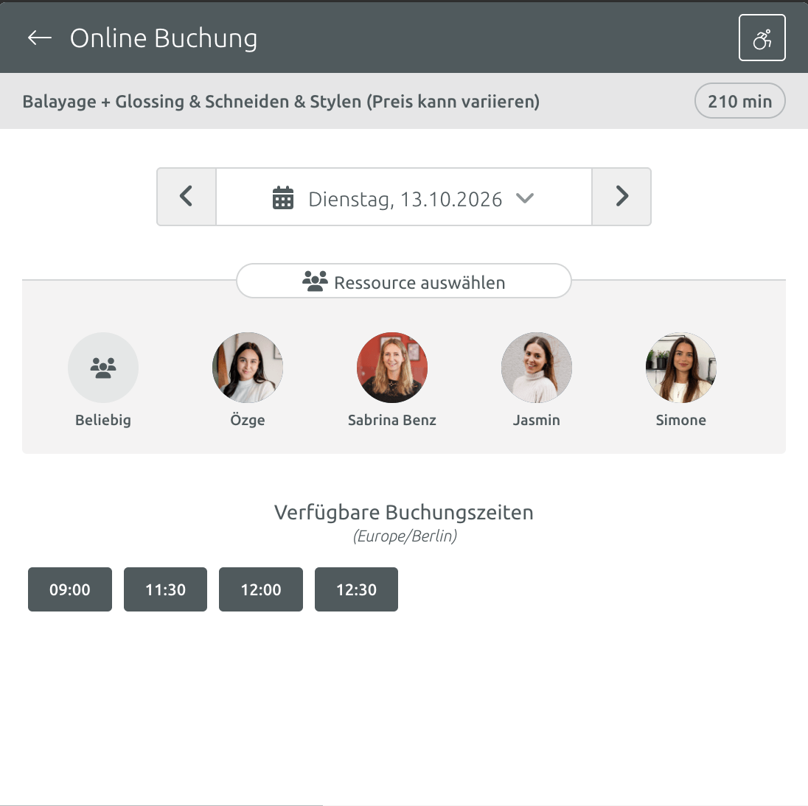Open accessibility options wheelchair icon
This screenshot has height=806, width=808.
[762, 38]
